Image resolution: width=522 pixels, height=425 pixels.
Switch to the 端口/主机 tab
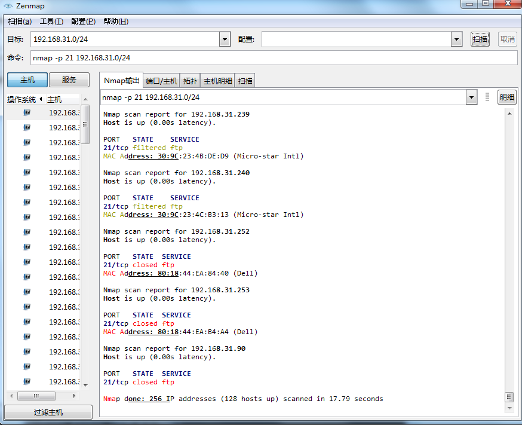coord(161,81)
